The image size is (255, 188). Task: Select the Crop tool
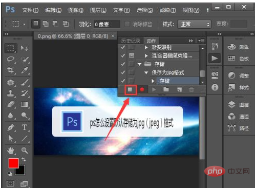11,70
